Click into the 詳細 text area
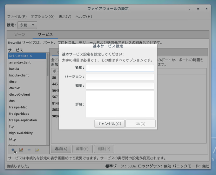The width and height of the screenshot is (216, 175). click(120, 104)
